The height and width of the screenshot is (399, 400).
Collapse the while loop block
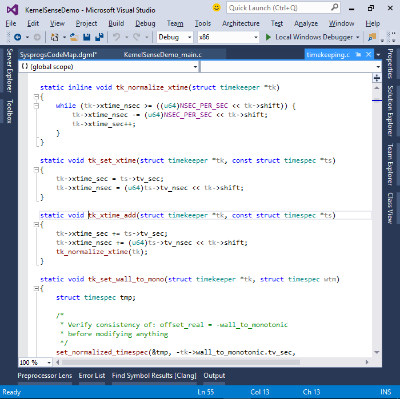coord(36,106)
